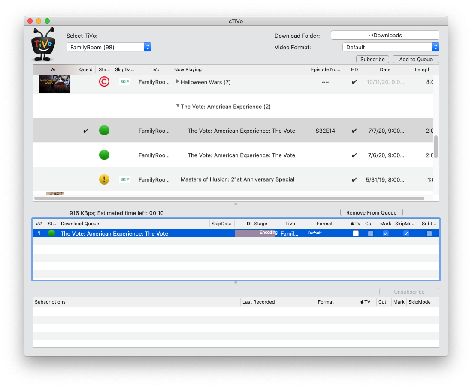Uncheck the Mark checkbox in the Download Queue row
This screenshot has width=472, height=388.
click(385, 233)
